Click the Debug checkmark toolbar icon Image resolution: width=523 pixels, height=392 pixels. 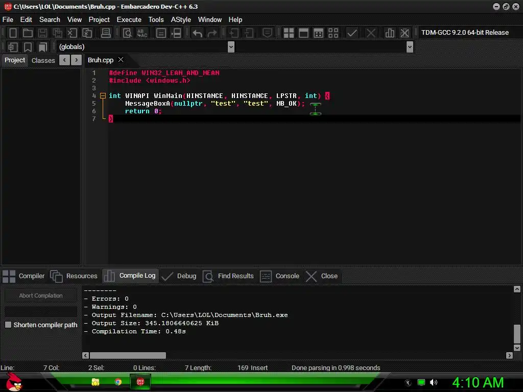352,33
